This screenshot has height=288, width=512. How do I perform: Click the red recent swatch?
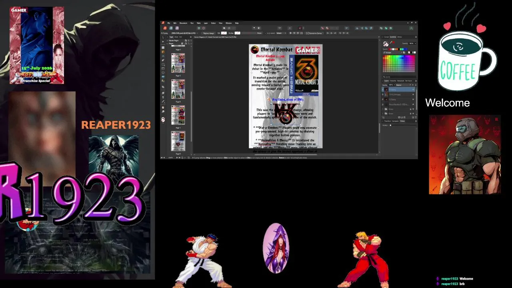[389, 49]
